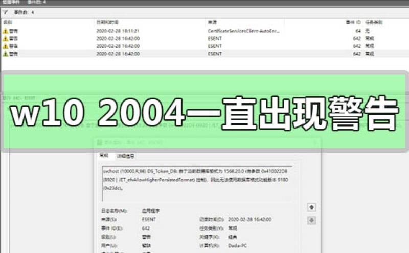Click event ID 64 in the list

[358, 31]
